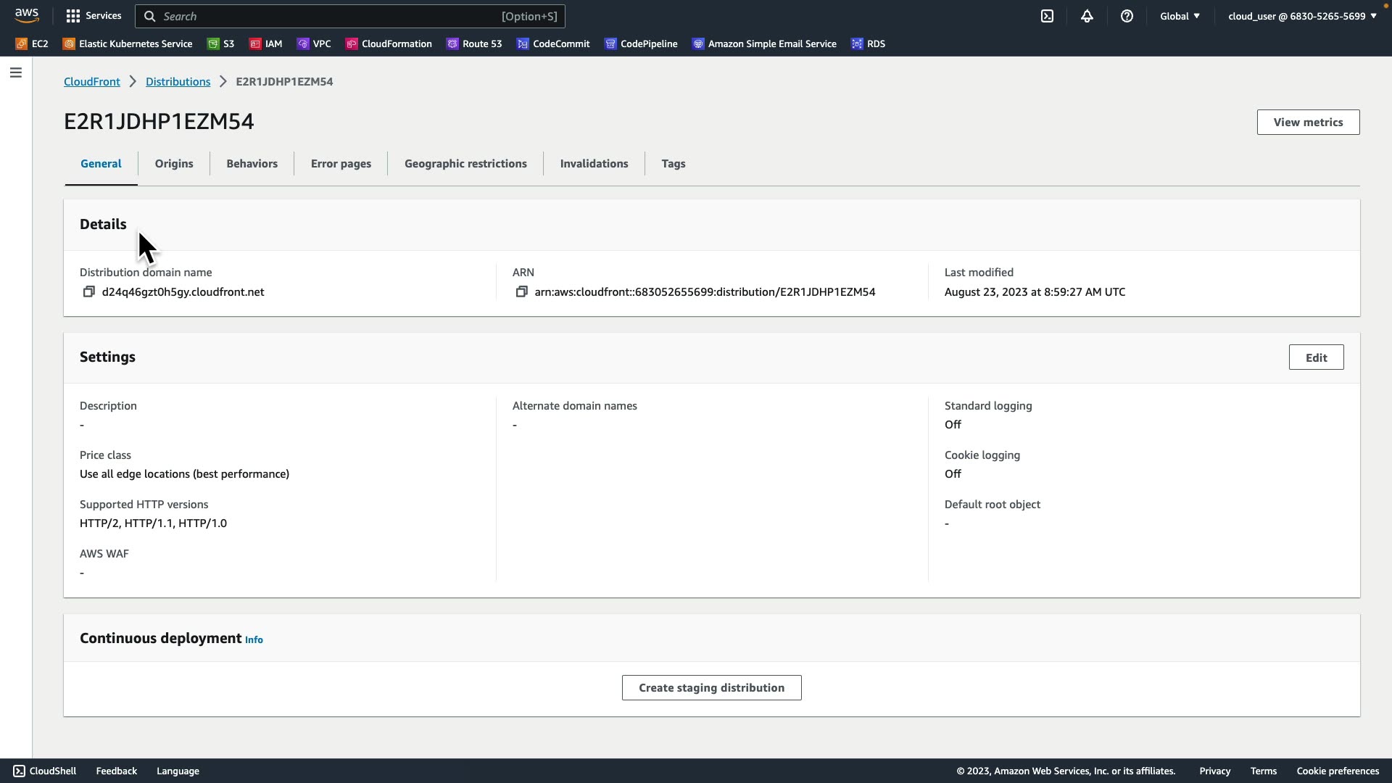Copy the distribution domain name icon

tap(88, 291)
